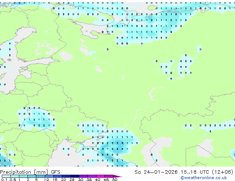Image resolution: width=235 pixels, height=181 pixels.
Task: Click the 0.1 mm legend color swatch
Action: coord(6,176)
